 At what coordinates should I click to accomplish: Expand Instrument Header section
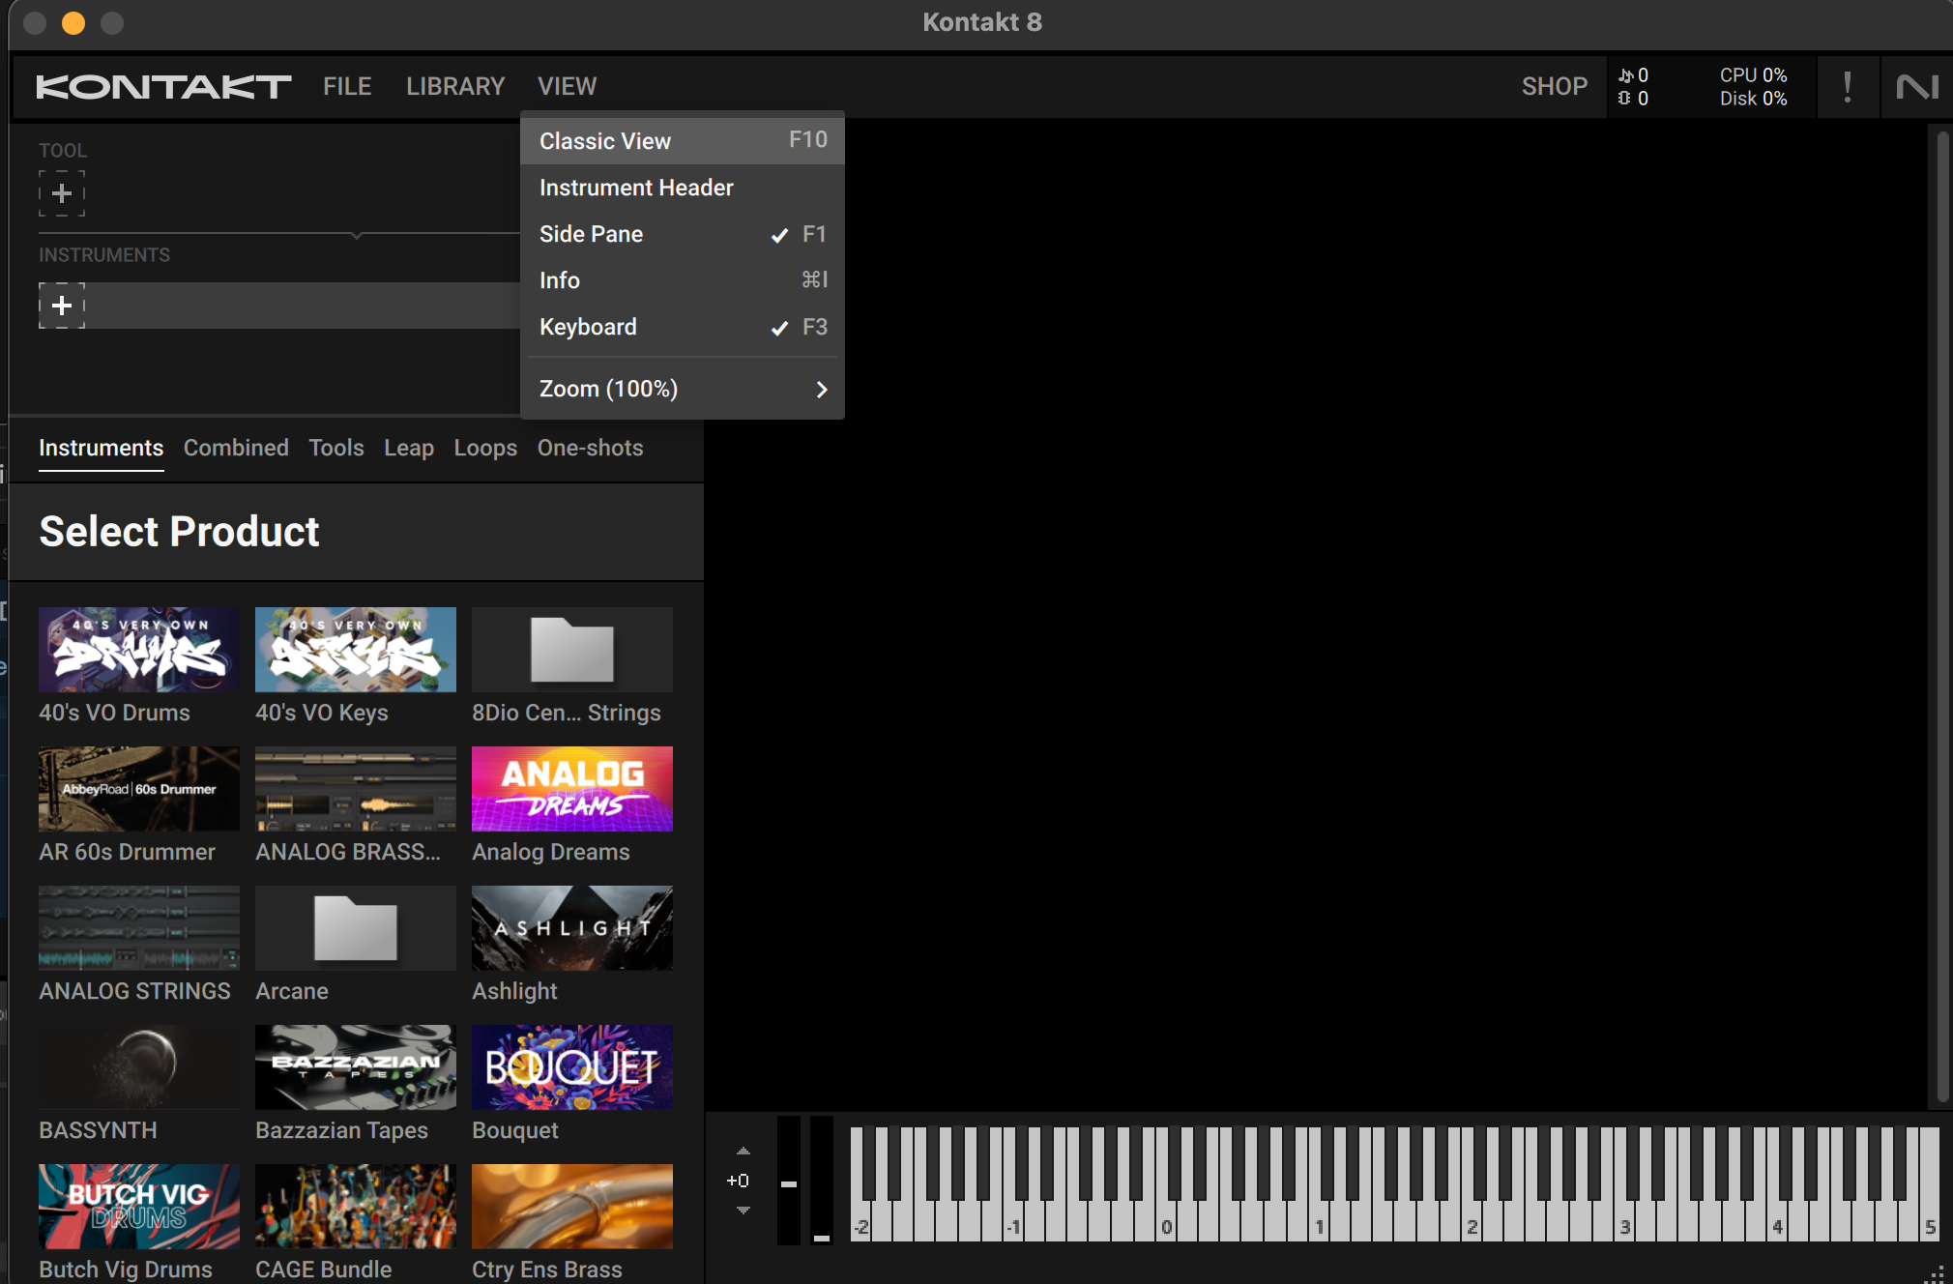tap(635, 188)
